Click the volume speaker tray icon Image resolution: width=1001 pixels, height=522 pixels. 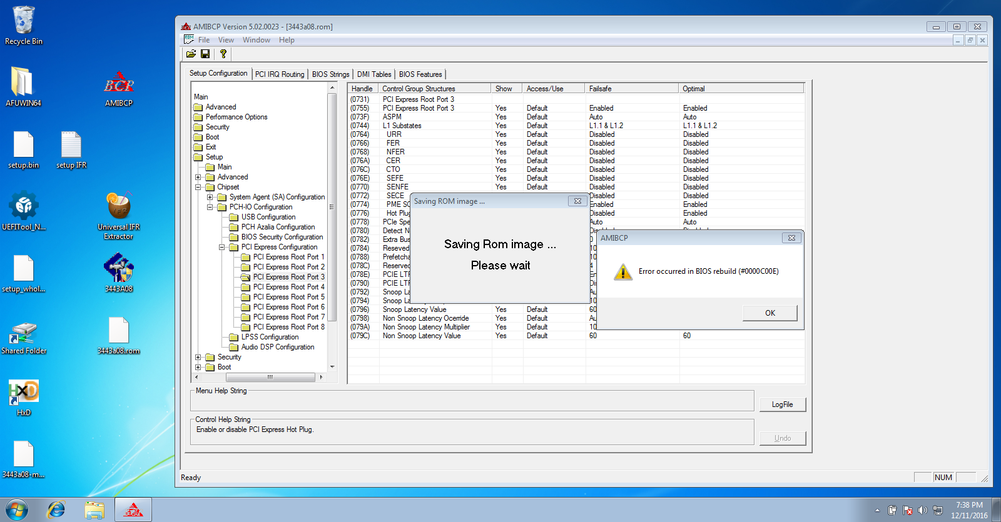[x=922, y=510]
